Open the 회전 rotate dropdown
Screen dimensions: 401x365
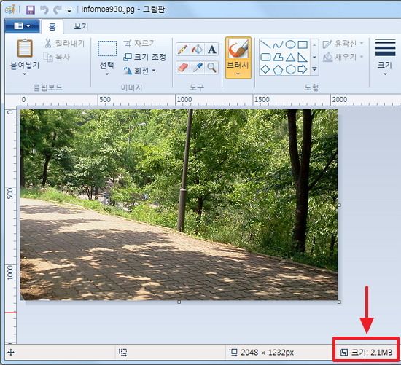(x=140, y=71)
